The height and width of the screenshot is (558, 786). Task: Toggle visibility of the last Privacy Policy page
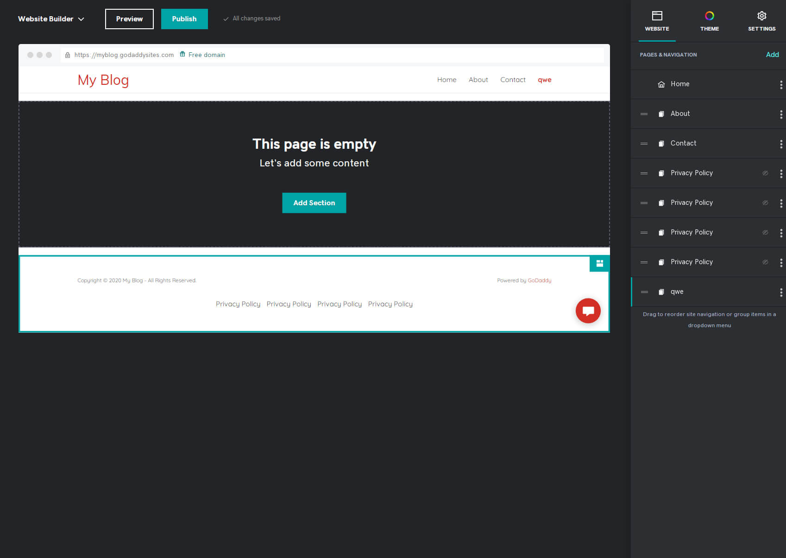coord(765,262)
